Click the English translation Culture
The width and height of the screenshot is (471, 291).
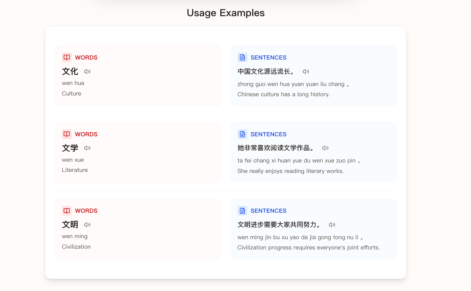point(71,93)
